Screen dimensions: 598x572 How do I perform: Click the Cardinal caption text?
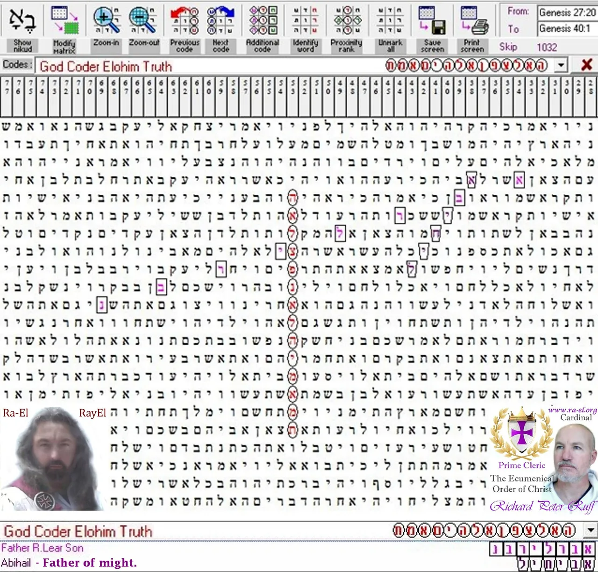(576, 417)
